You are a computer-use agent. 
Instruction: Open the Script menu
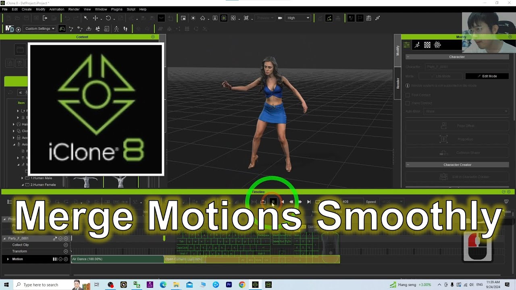pyautogui.click(x=131, y=9)
